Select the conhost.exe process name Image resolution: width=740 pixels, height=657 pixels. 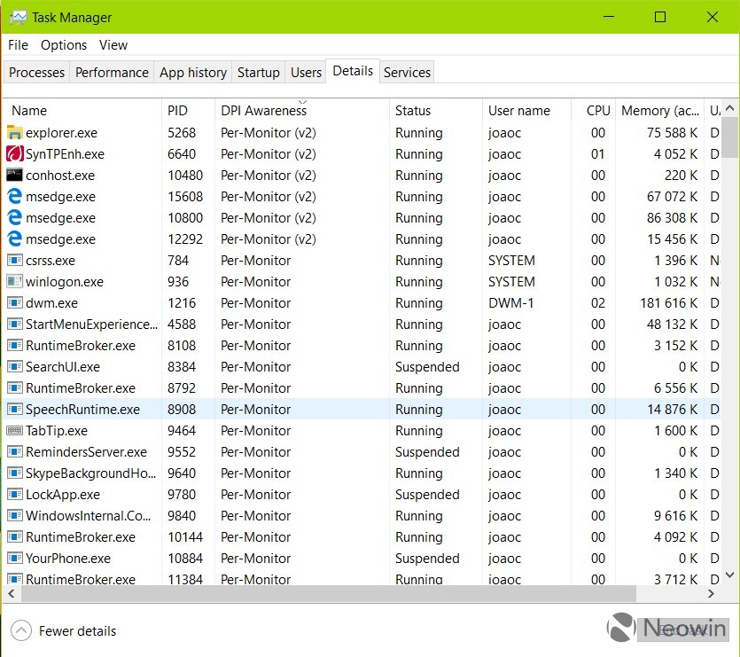pos(60,176)
